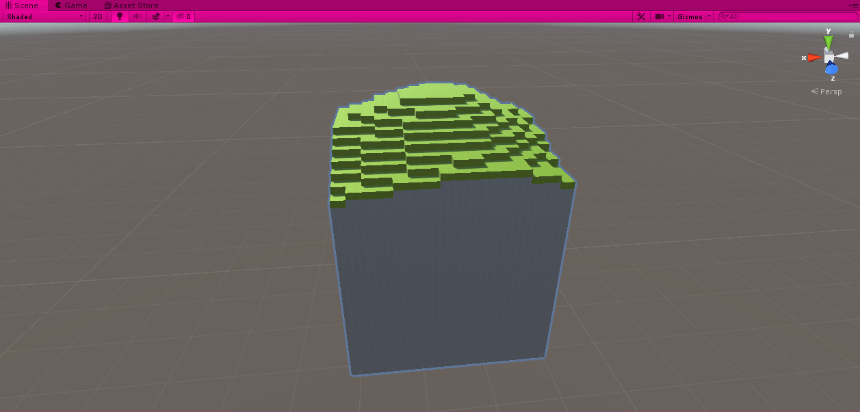
Task: Open the effects dropdown arrow
Action: pyautogui.click(x=168, y=16)
